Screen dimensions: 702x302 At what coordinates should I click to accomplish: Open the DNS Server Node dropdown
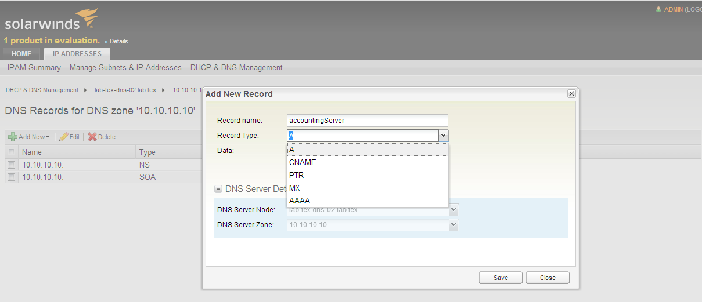coord(454,210)
